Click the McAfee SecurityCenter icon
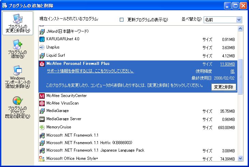Image resolution: width=249 pixels, height=167 pixels. (42, 96)
